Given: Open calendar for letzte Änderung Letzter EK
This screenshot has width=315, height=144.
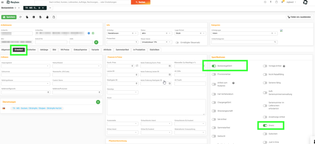Looking at the screenshot, I should pos(169,75).
